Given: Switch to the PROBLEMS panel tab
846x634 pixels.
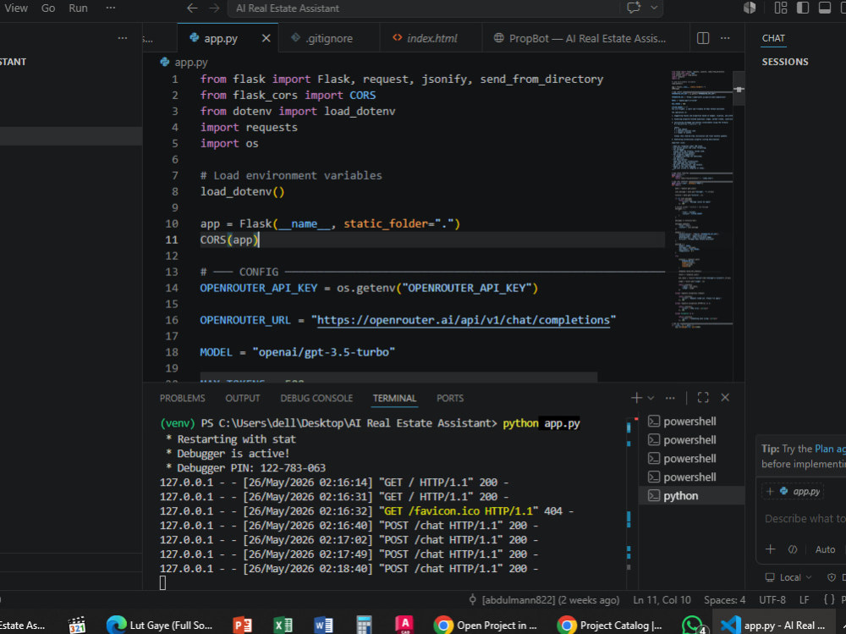Looking at the screenshot, I should [183, 398].
